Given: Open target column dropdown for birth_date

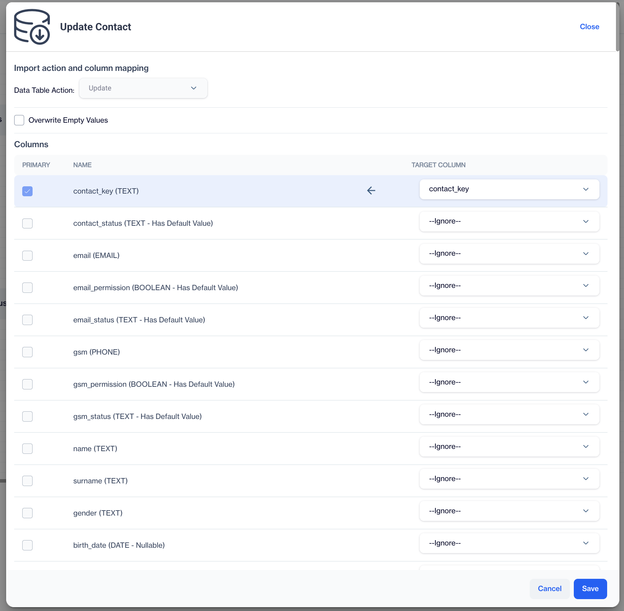Looking at the screenshot, I should click(x=509, y=543).
